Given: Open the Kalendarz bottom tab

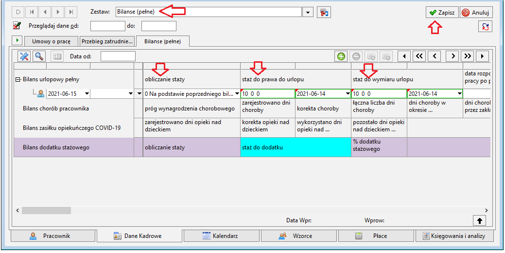Looking at the screenshot, I should click(221, 236).
